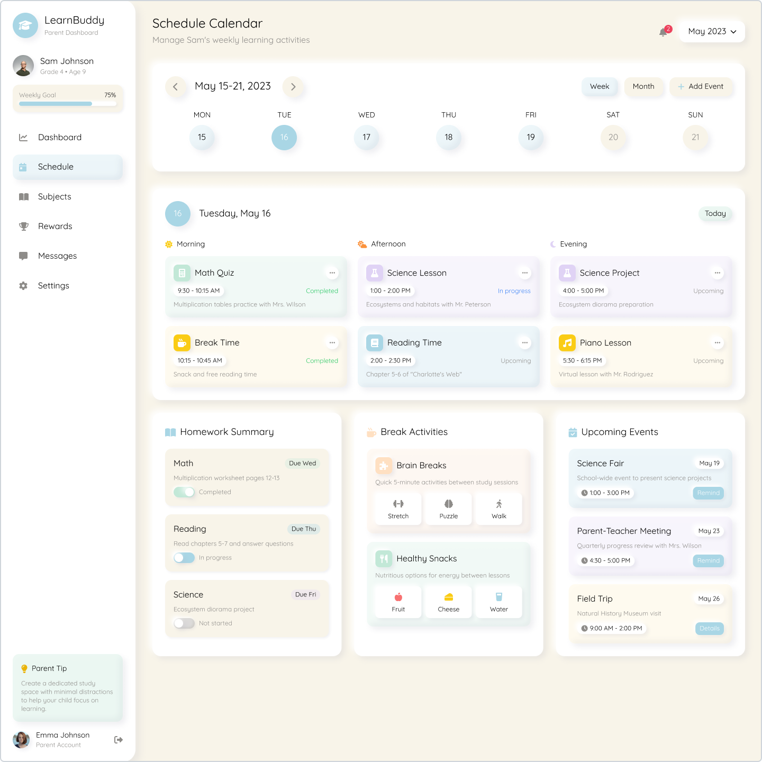Open the notifications bell icon
The image size is (762, 762).
pyautogui.click(x=663, y=32)
